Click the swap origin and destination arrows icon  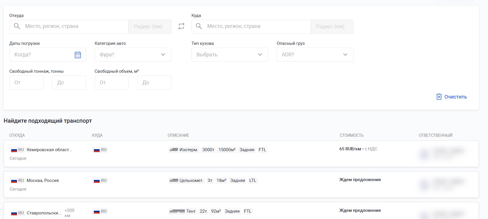[x=181, y=26]
